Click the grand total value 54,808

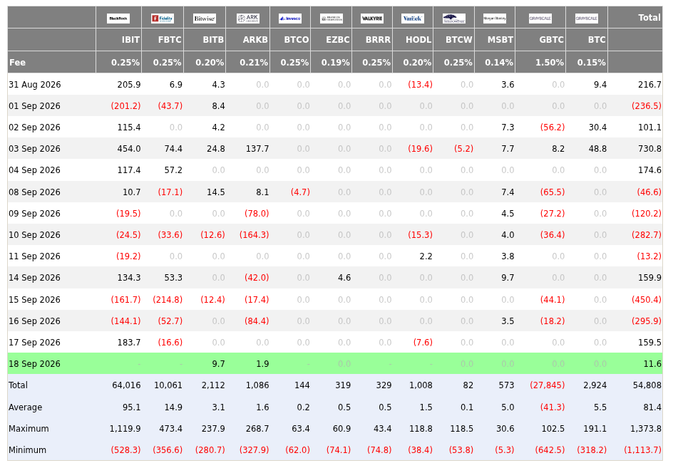[x=647, y=385]
